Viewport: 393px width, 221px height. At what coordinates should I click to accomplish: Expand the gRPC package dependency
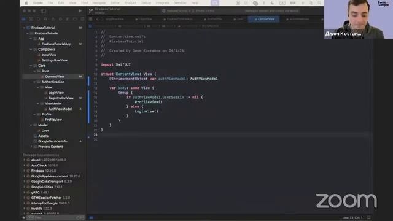coord(25,192)
